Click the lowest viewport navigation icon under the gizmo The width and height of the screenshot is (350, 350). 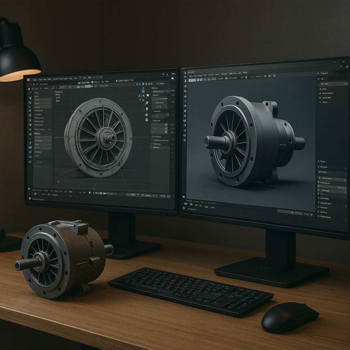click(x=147, y=120)
